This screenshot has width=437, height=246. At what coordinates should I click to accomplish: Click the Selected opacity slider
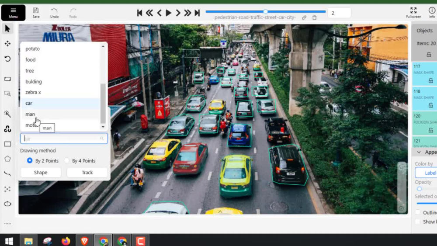427,203
